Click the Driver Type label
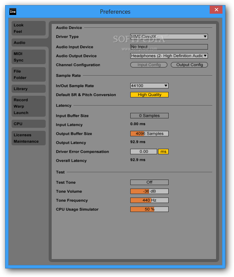The width and height of the screenshot is (234, 277). click(x=67, y=37)
